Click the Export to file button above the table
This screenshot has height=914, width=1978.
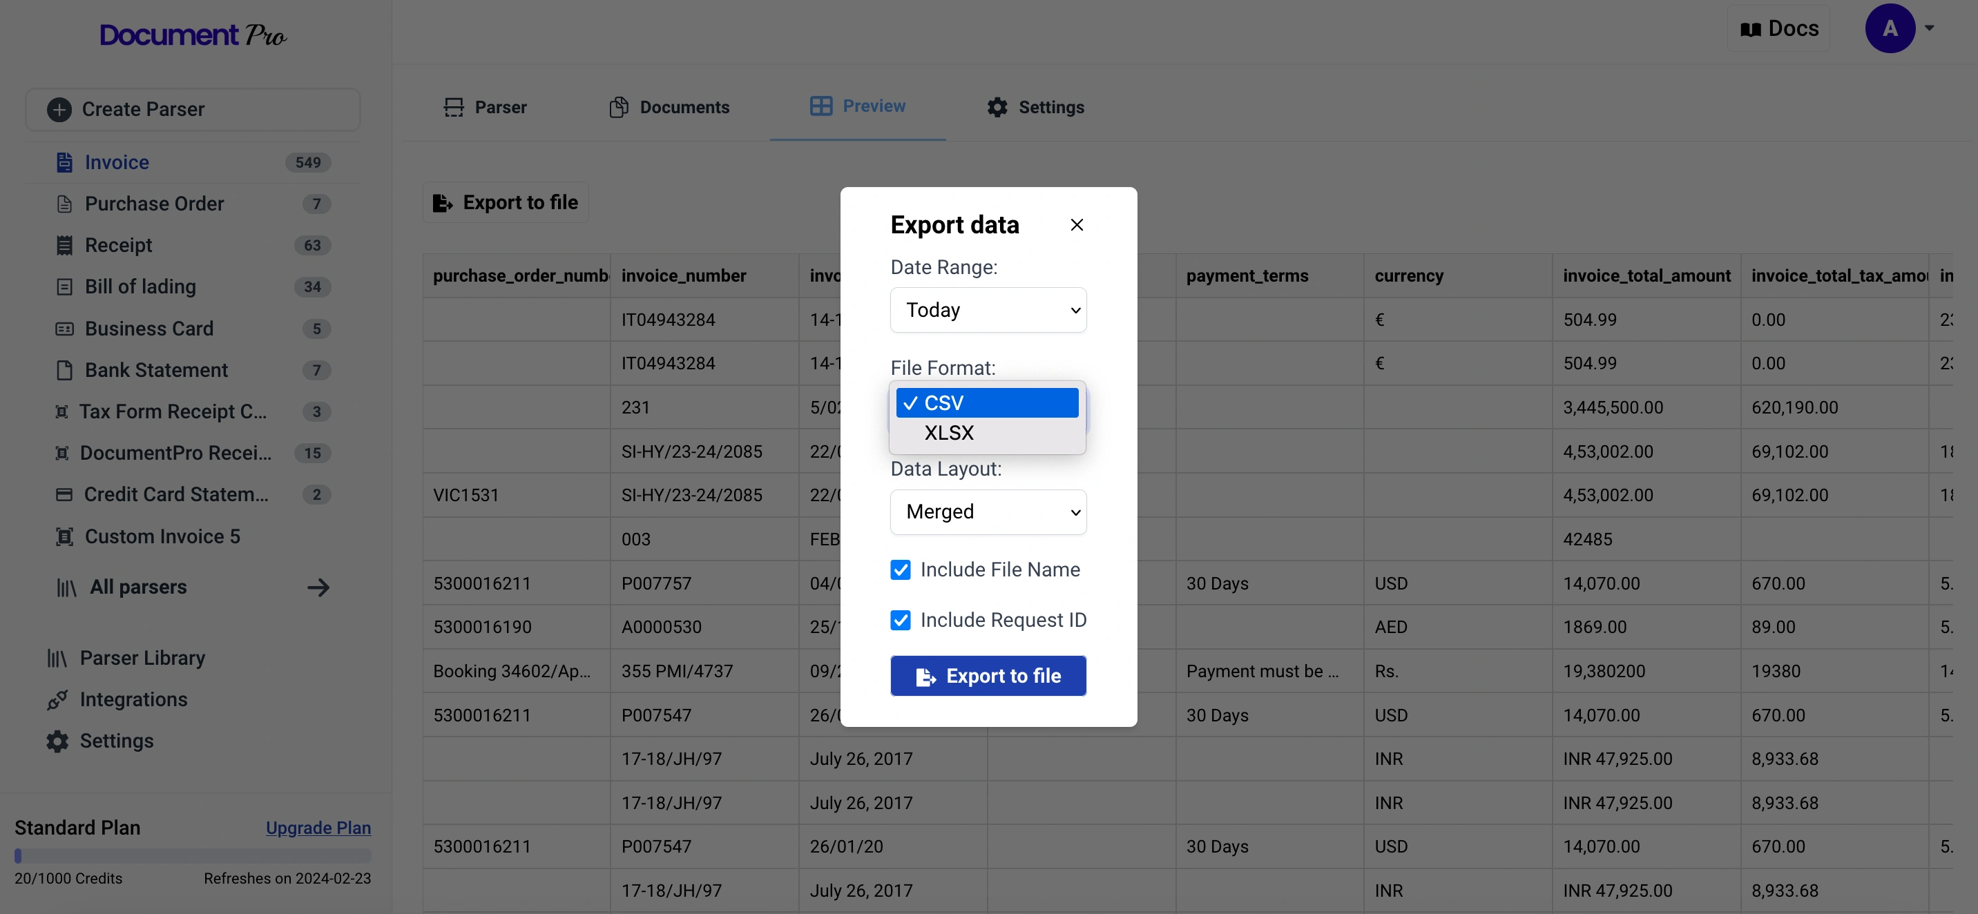tap(506, 202)
